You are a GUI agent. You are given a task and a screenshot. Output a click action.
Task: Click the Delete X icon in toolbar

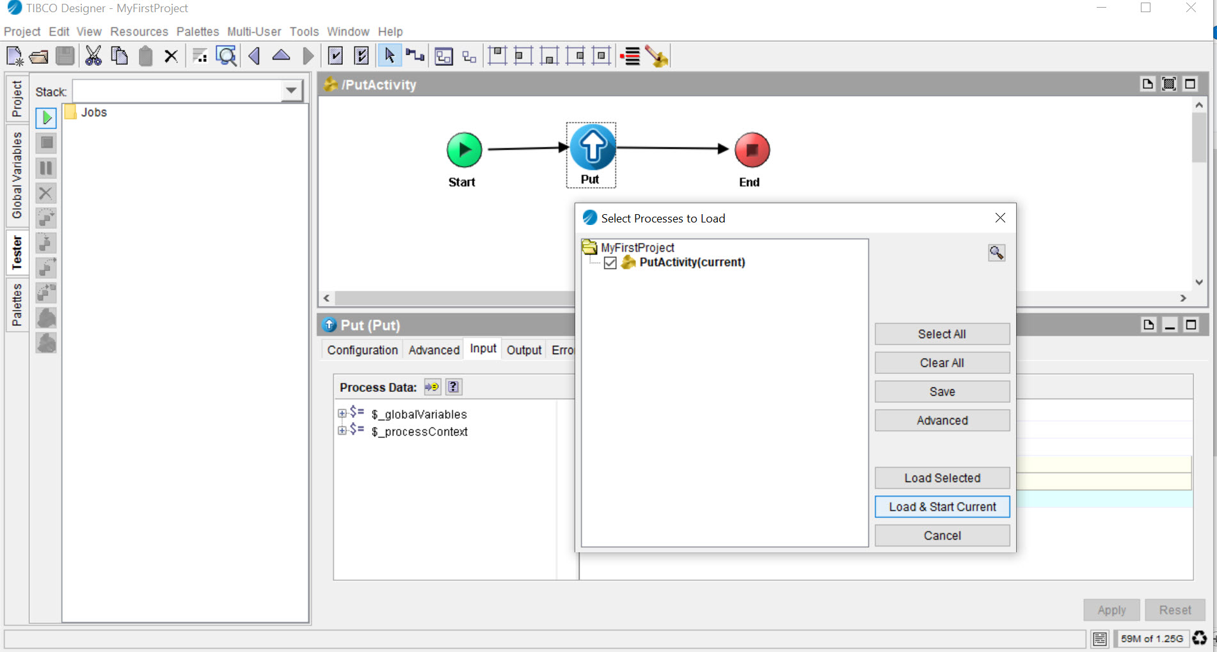(171, 56)
